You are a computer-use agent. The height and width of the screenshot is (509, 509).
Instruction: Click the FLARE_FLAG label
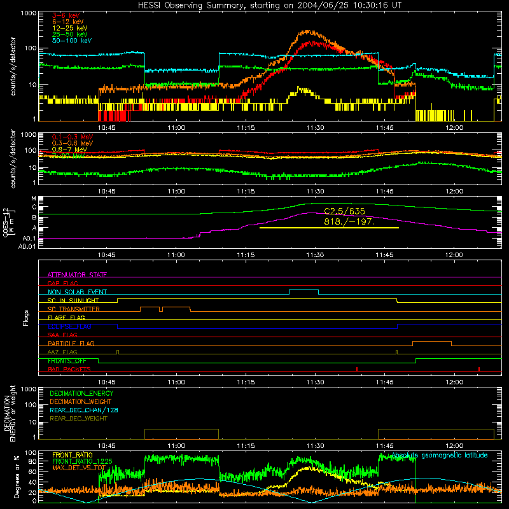(66, 317)
